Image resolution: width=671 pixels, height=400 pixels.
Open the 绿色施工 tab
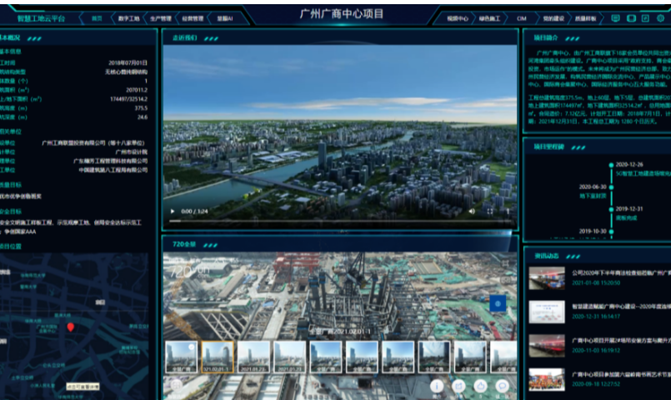click(x=491, y=17)
